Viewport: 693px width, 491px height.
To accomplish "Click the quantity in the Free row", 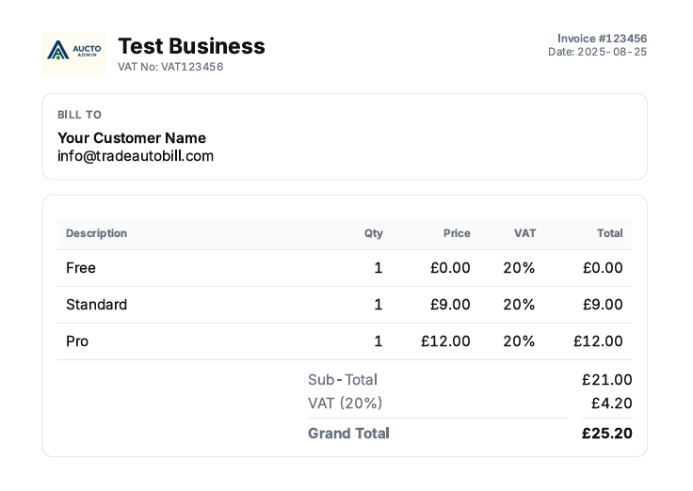I will tap(379, 267).
